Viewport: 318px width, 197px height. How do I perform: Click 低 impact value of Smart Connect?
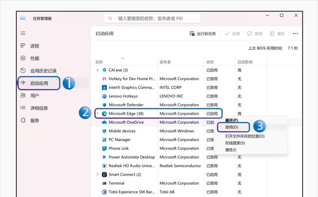point(239,175)
